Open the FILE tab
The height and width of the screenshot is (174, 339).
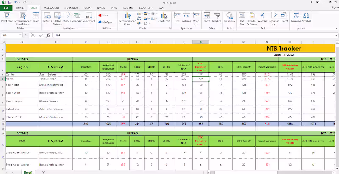(6, 8)
